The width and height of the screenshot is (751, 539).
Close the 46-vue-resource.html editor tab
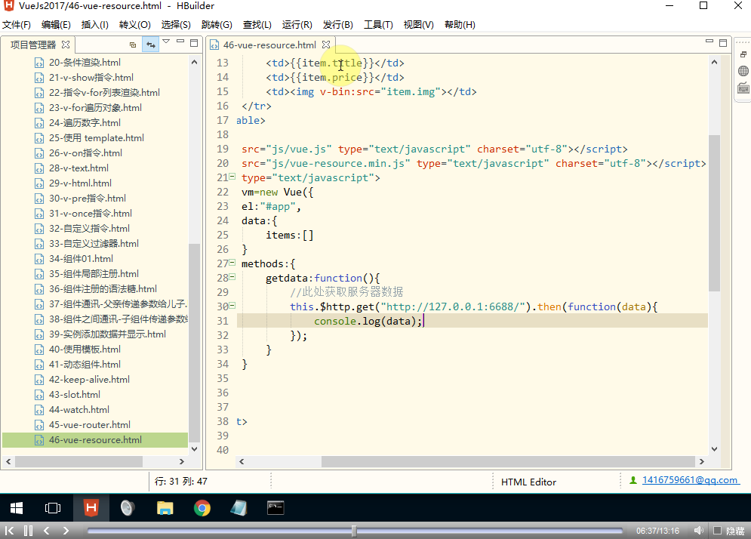[326, 45]
